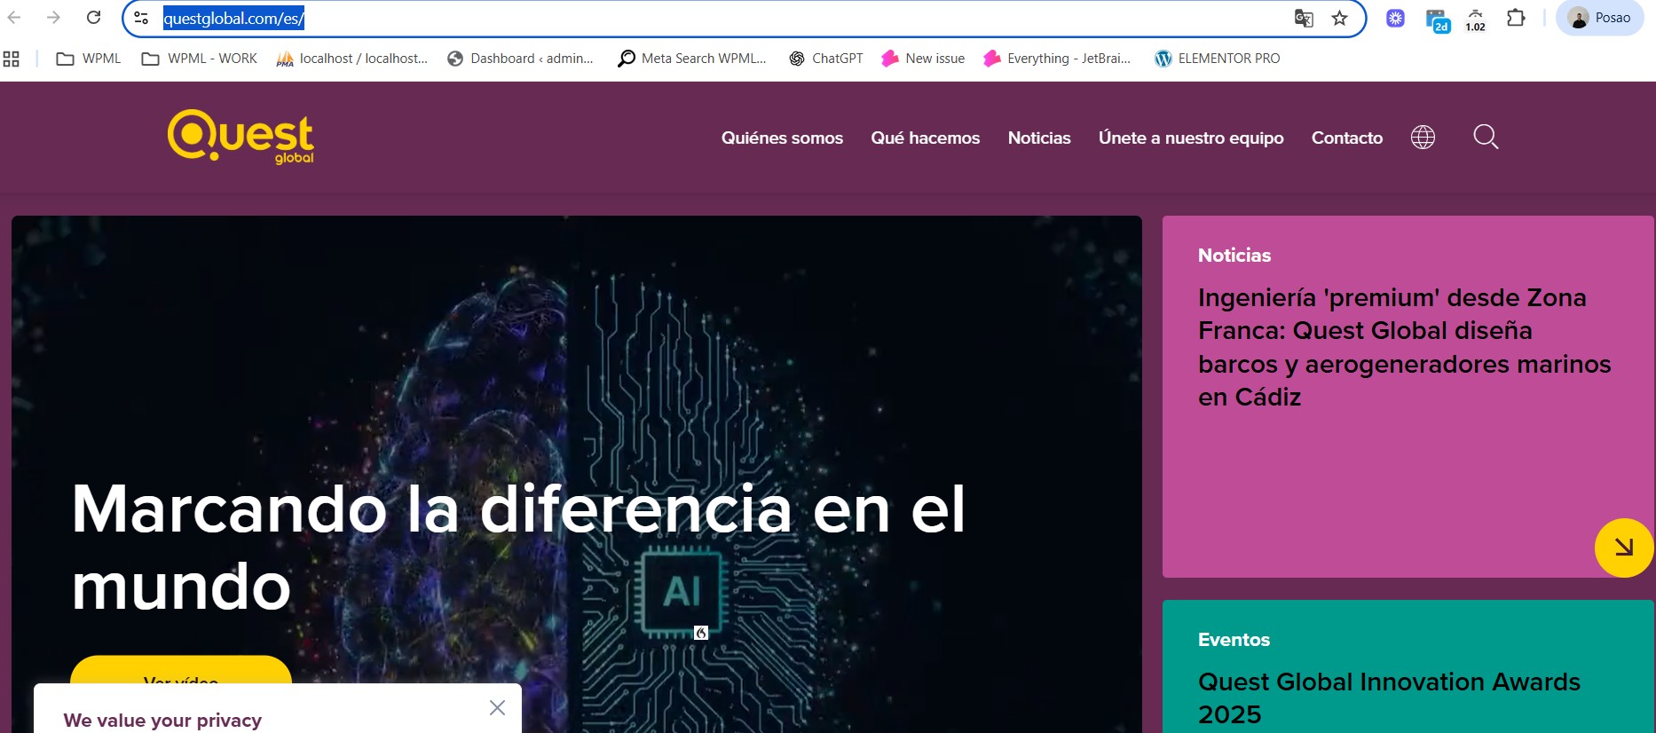Open the Contacto page link
Screen dimensions: 1656x733
pyautogui.click(x=1346, y=138)
